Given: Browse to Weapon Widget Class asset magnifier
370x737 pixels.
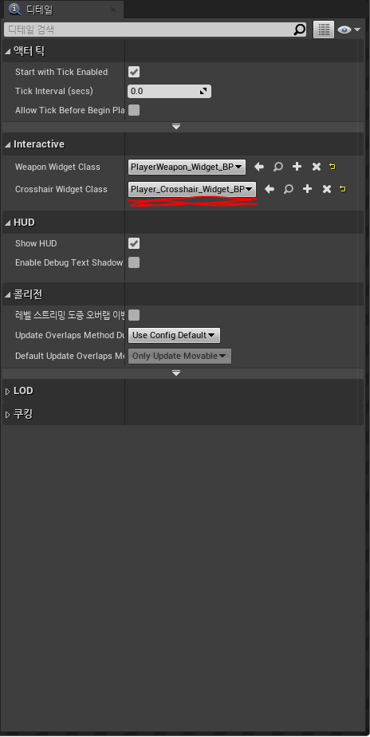Looking at the screenshot, I should [x=277, y=167].
